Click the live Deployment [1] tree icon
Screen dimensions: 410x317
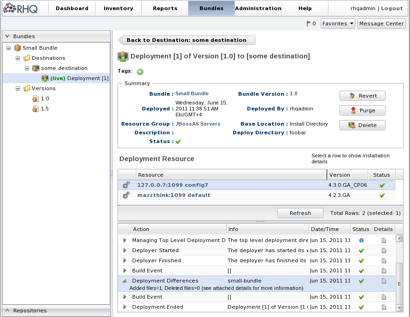(x=45, y=78)
